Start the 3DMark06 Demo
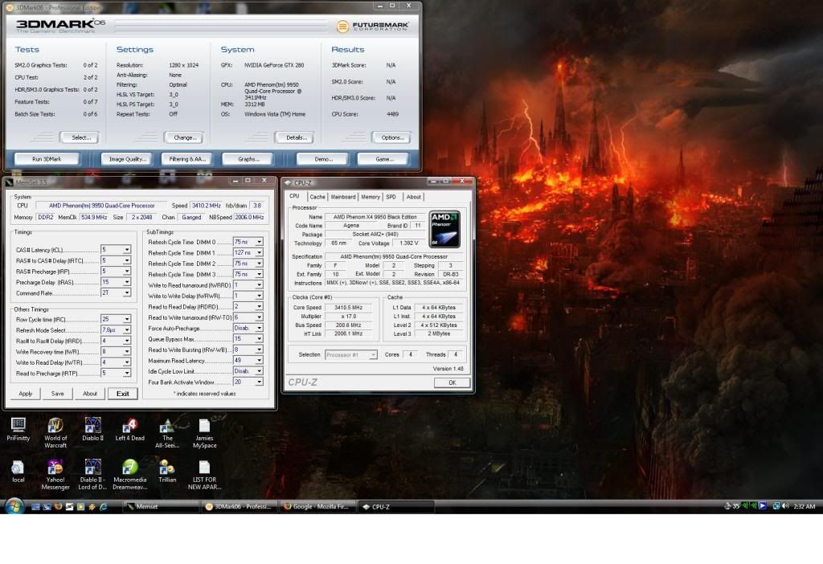Screen dimensions: 823x564 point(323,159)
